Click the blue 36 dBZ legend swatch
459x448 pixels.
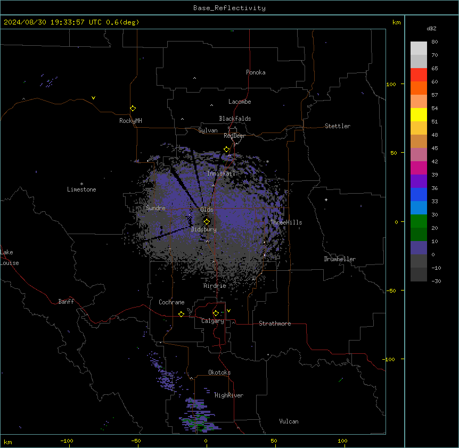pos(419,194)
